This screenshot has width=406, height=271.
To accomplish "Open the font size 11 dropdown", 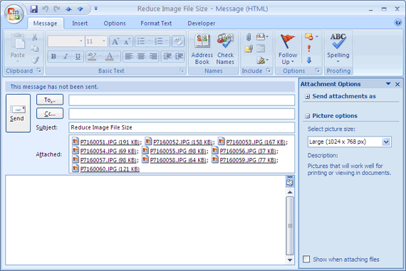I will pos(104,41).
